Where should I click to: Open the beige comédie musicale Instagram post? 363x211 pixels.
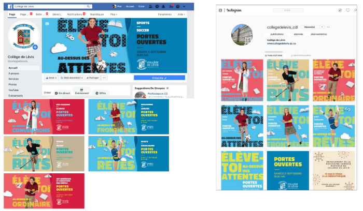click(x=333, y=171)
